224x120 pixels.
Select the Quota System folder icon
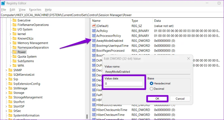tap(15, 57)
